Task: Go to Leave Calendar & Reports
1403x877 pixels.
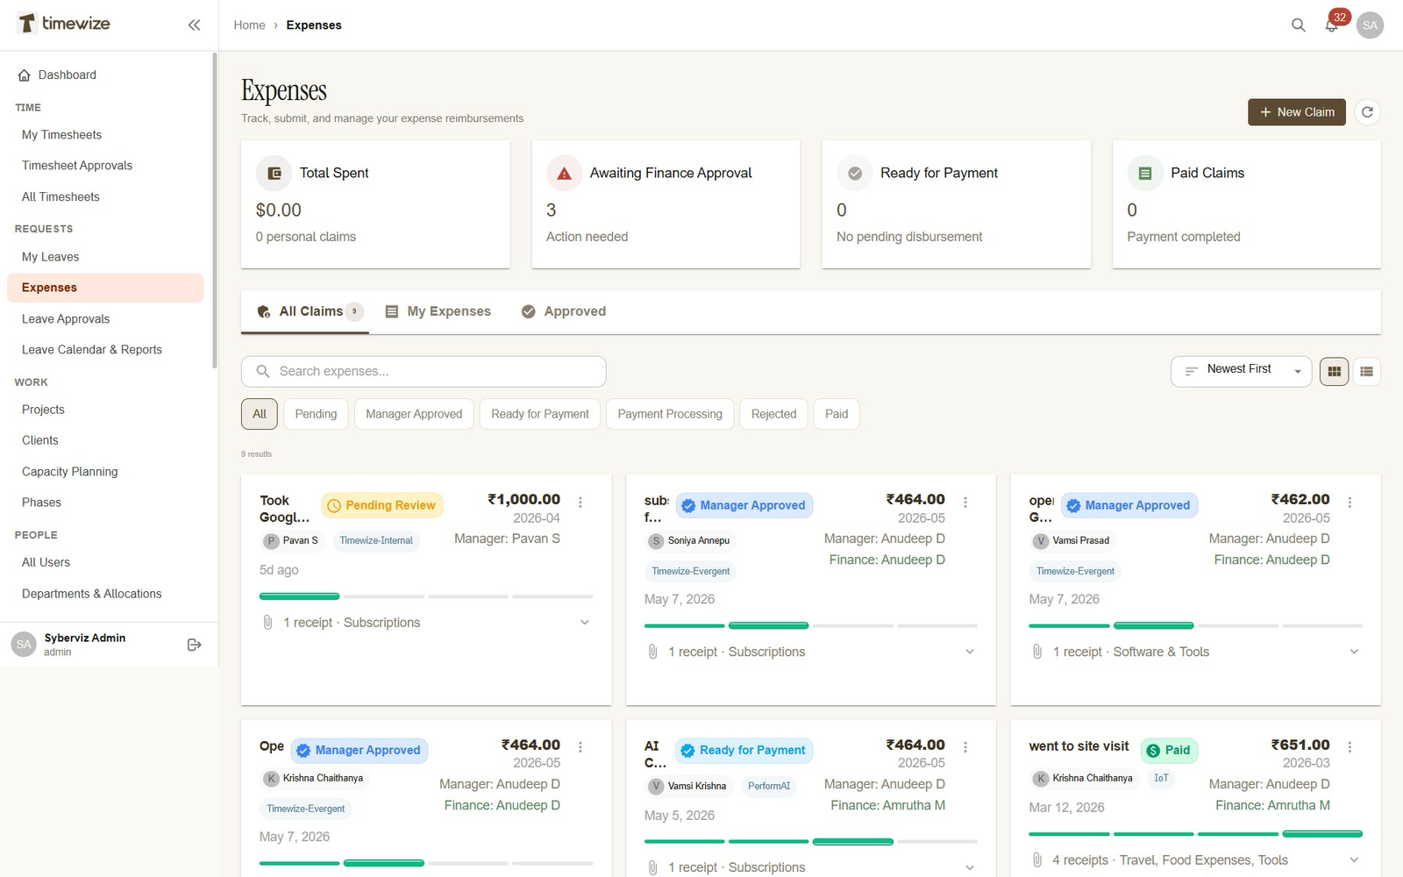Action: [x=92, y=350]
